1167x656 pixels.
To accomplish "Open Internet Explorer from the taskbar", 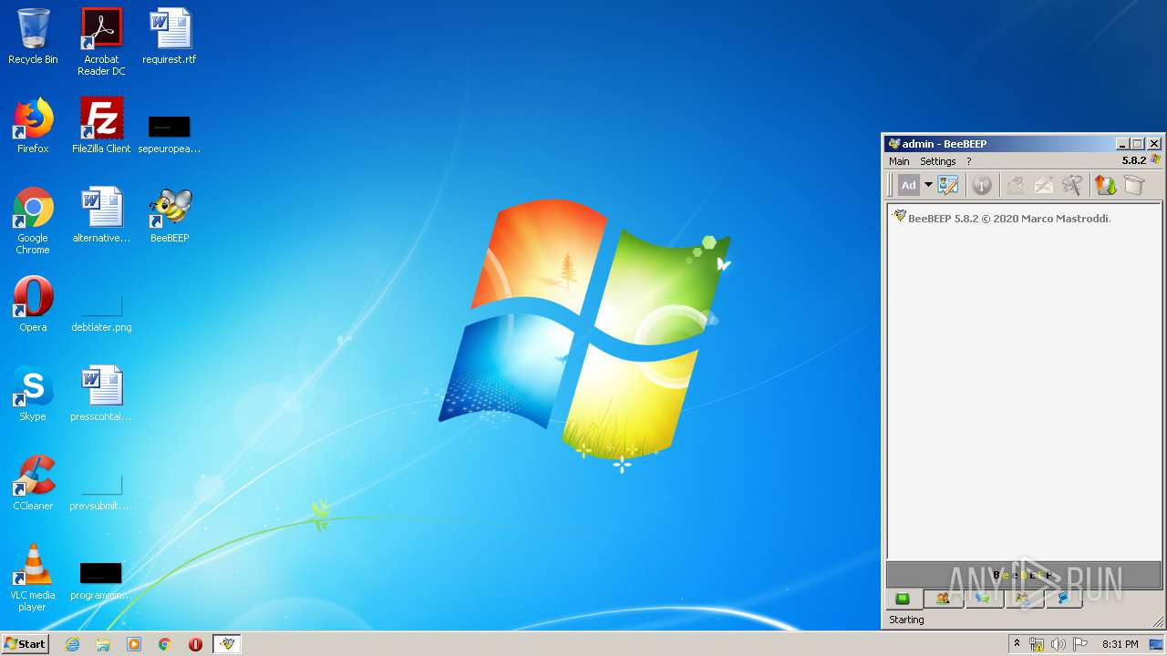I will 73,644.
